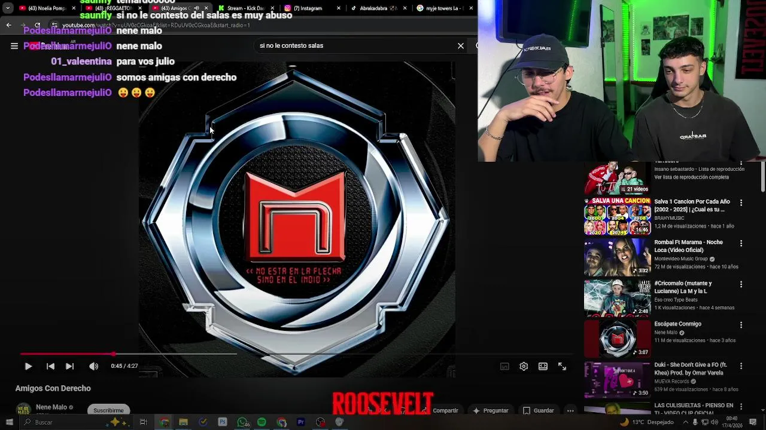The width and height of the screenshot is (766, 430).
Task: Close the Noelia Pompa tab
Action: (x=74, y=8)
